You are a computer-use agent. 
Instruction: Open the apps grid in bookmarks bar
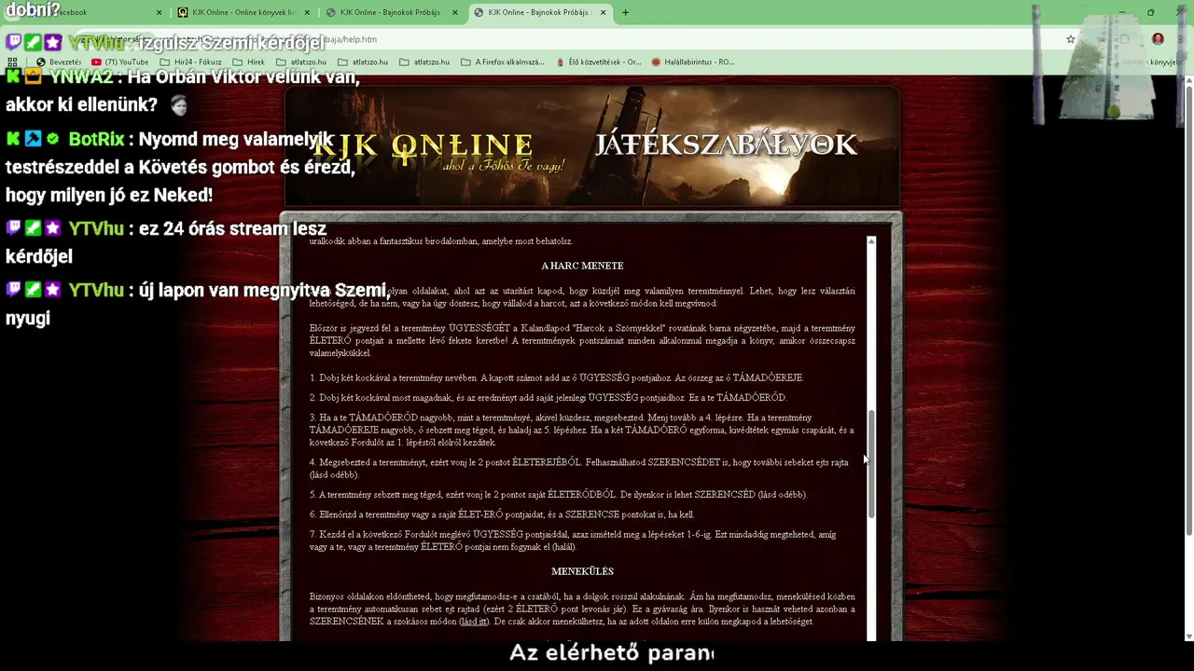coord(12,62)
